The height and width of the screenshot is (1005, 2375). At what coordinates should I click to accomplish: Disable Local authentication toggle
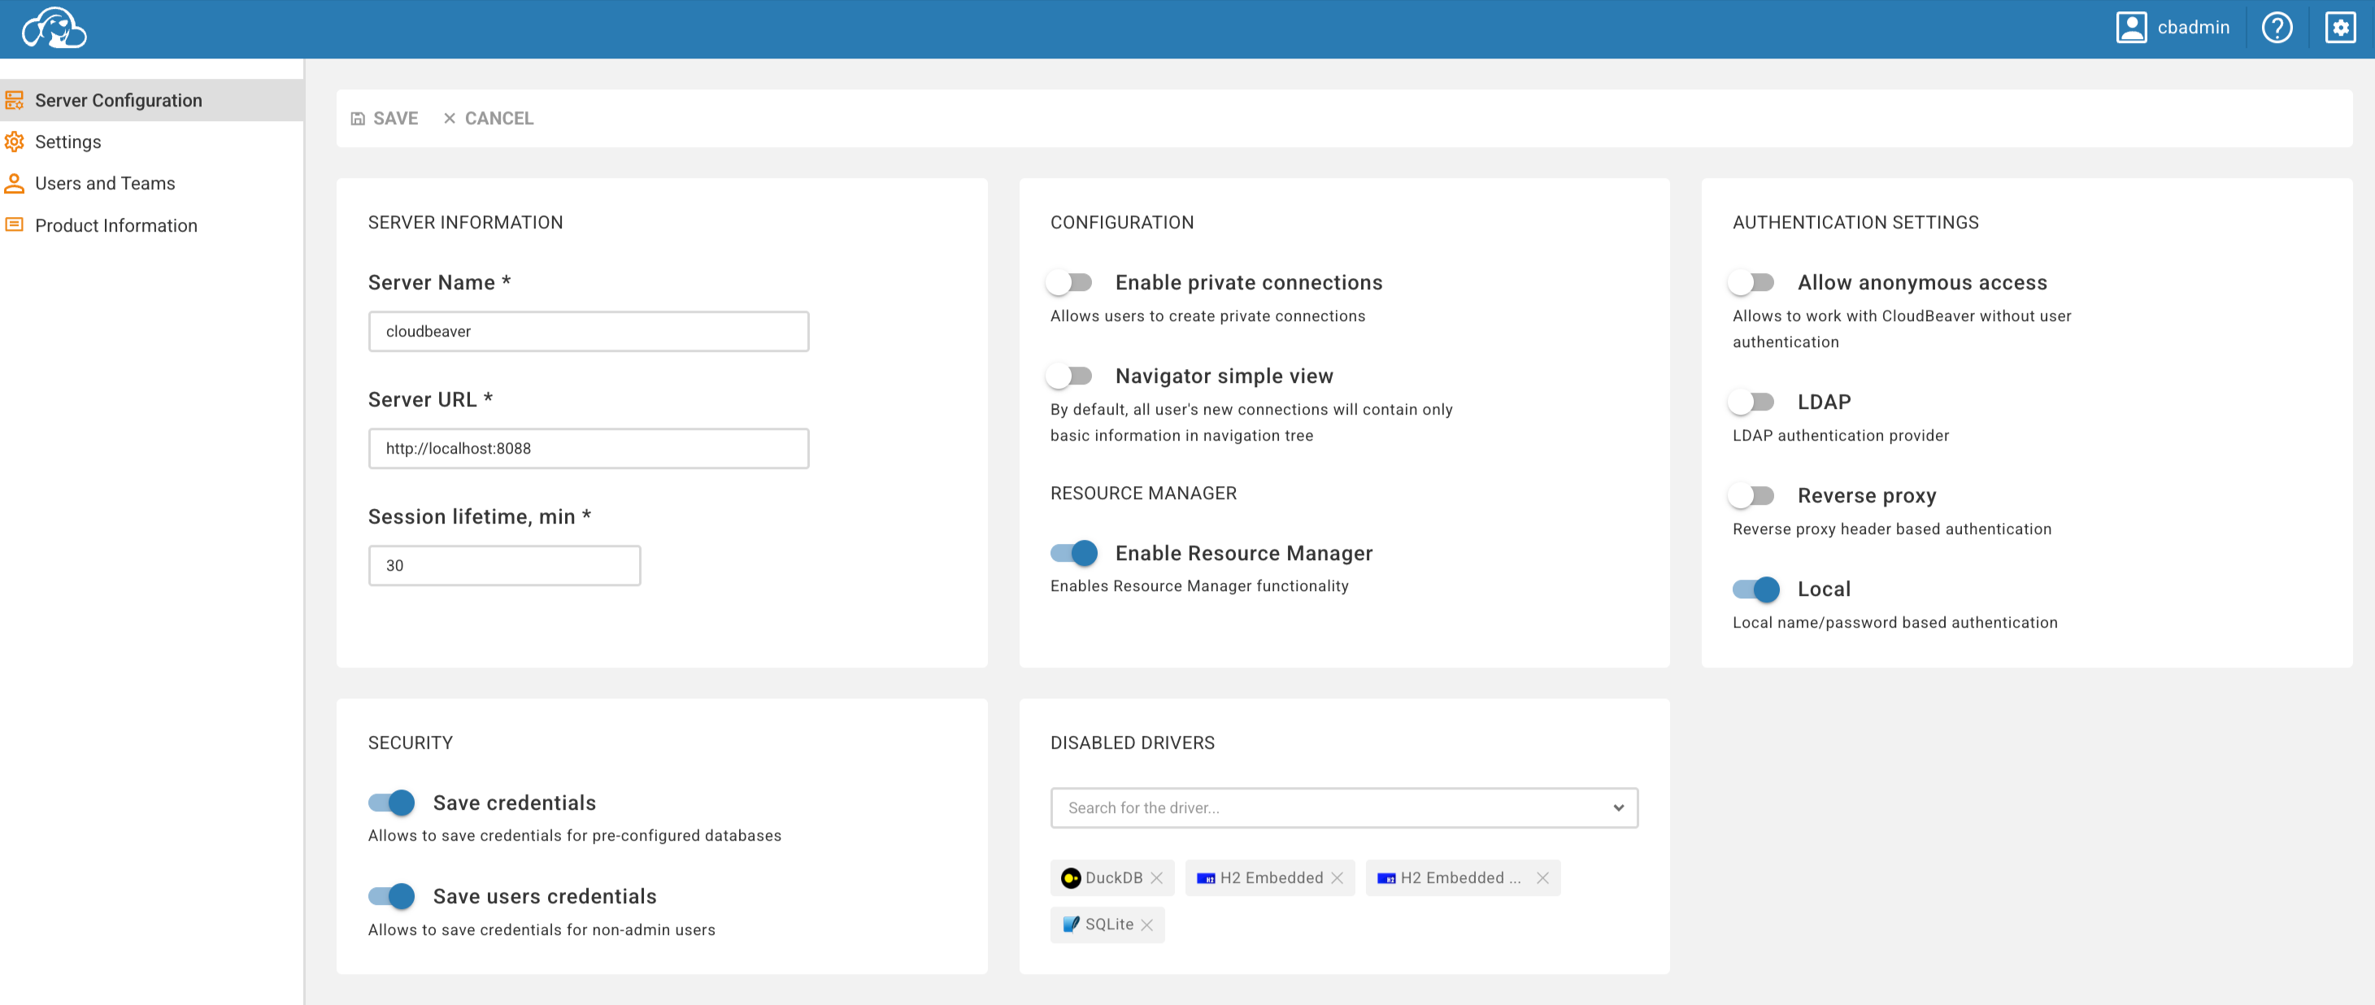1756,590
